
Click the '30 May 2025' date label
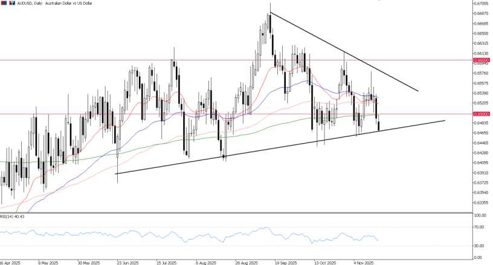point(89,263)
